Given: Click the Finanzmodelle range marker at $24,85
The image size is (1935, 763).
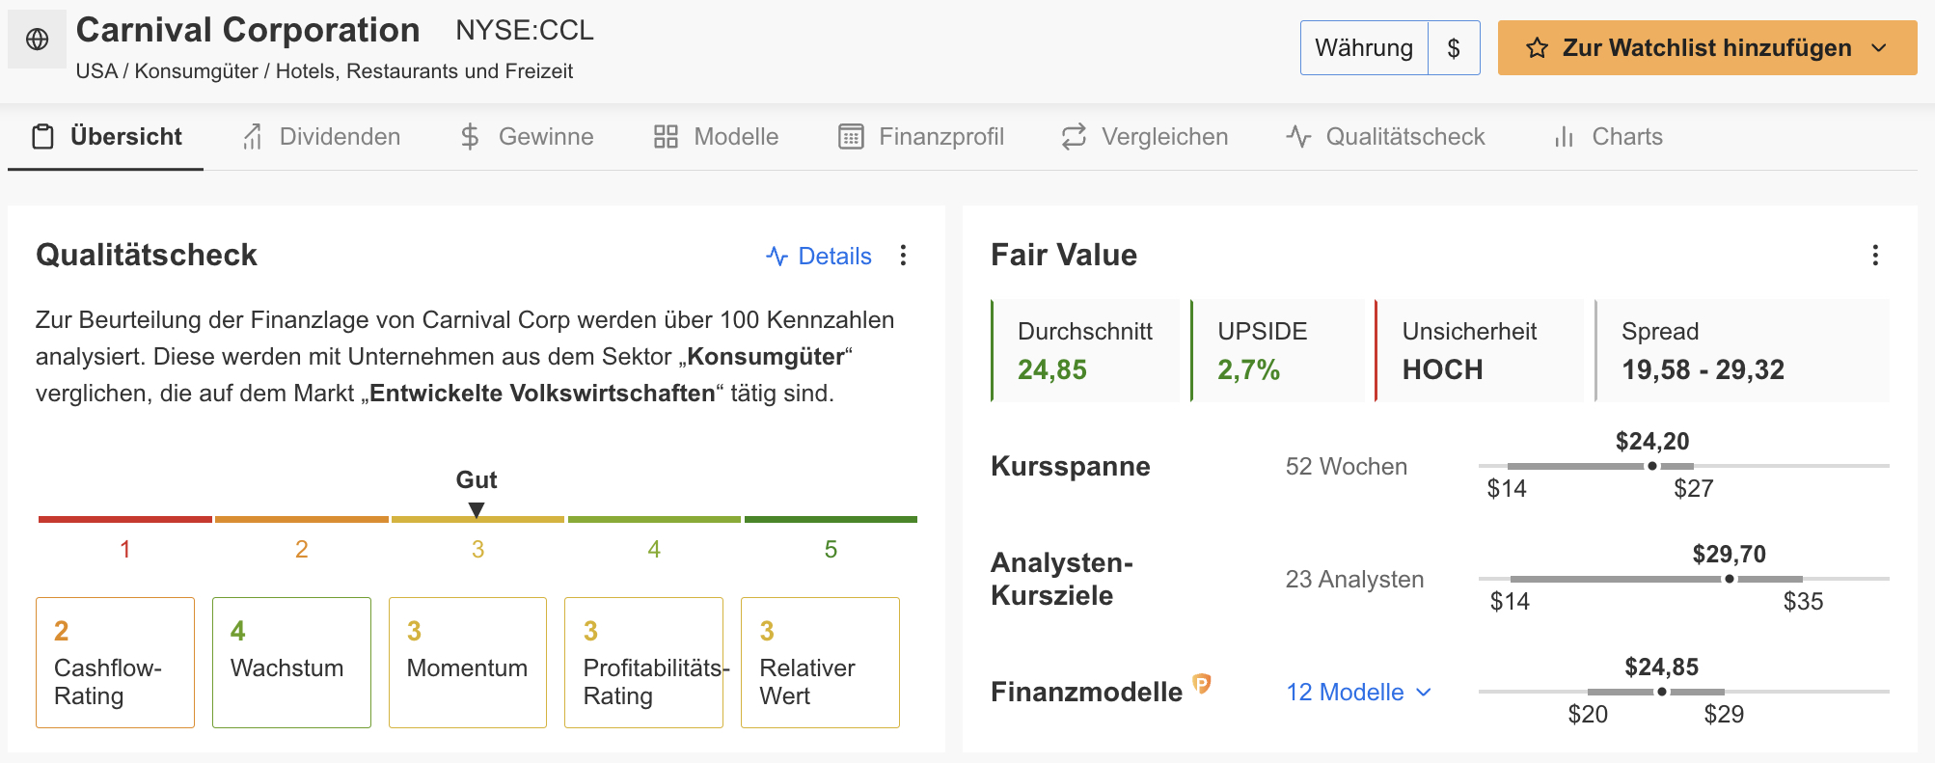Looking at the screenshot, I should coord(1662,692).
